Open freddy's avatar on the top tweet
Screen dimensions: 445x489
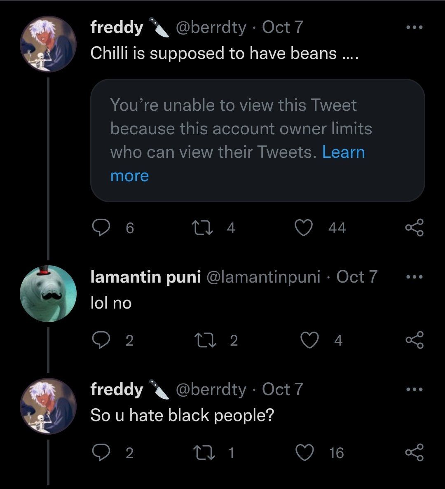pos(48,44)
